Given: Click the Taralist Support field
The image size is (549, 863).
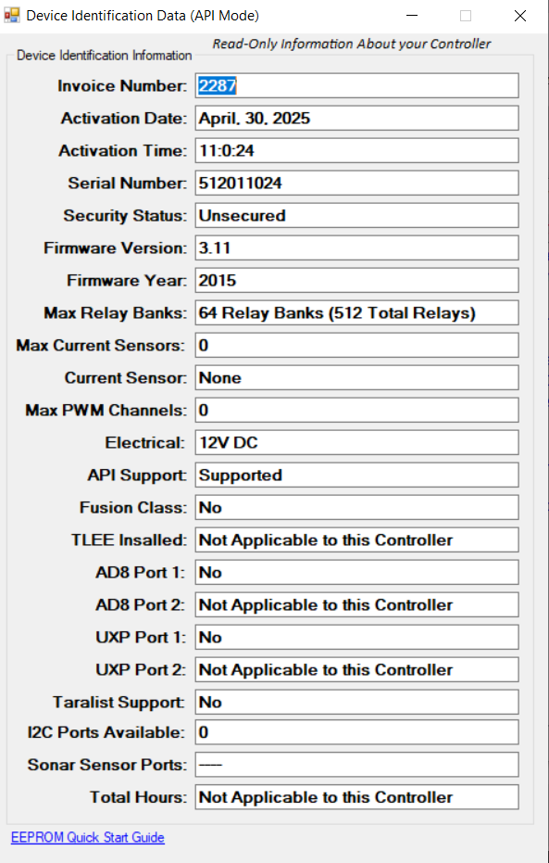Looking at the screenshot, I should (356, 703).
